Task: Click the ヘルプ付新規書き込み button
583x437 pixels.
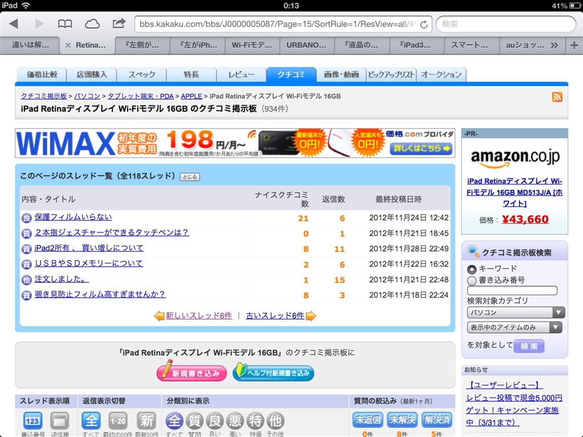Action: point(274,372)
